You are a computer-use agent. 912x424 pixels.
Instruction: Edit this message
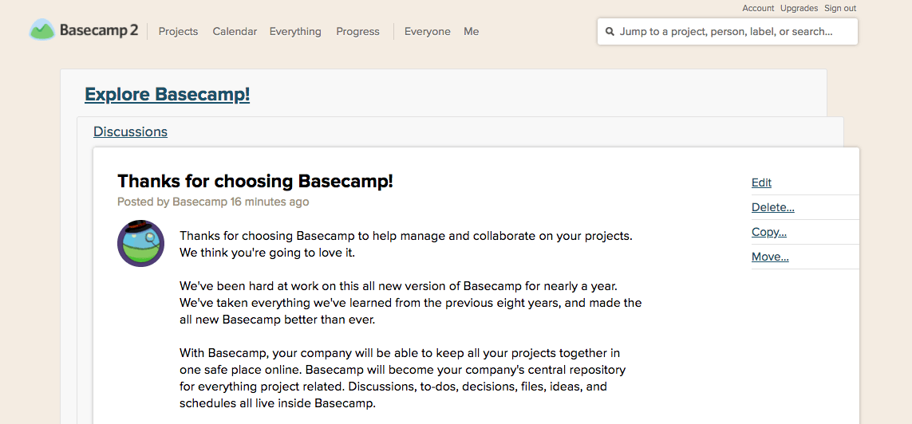761,183
